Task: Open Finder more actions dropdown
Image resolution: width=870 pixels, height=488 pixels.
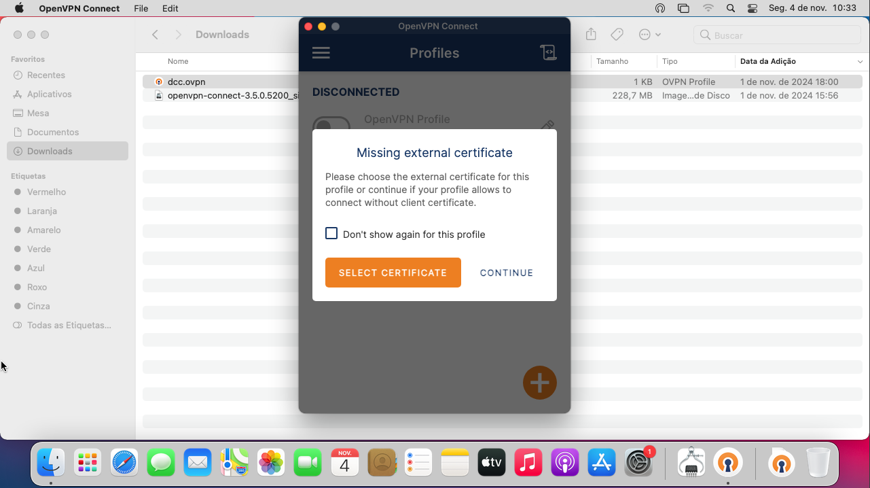Action: [x=649, y=35]
